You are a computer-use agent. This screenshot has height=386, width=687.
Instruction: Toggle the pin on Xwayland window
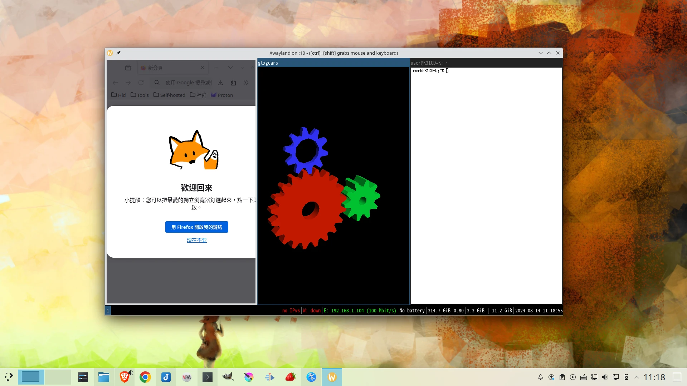(118, 53)
